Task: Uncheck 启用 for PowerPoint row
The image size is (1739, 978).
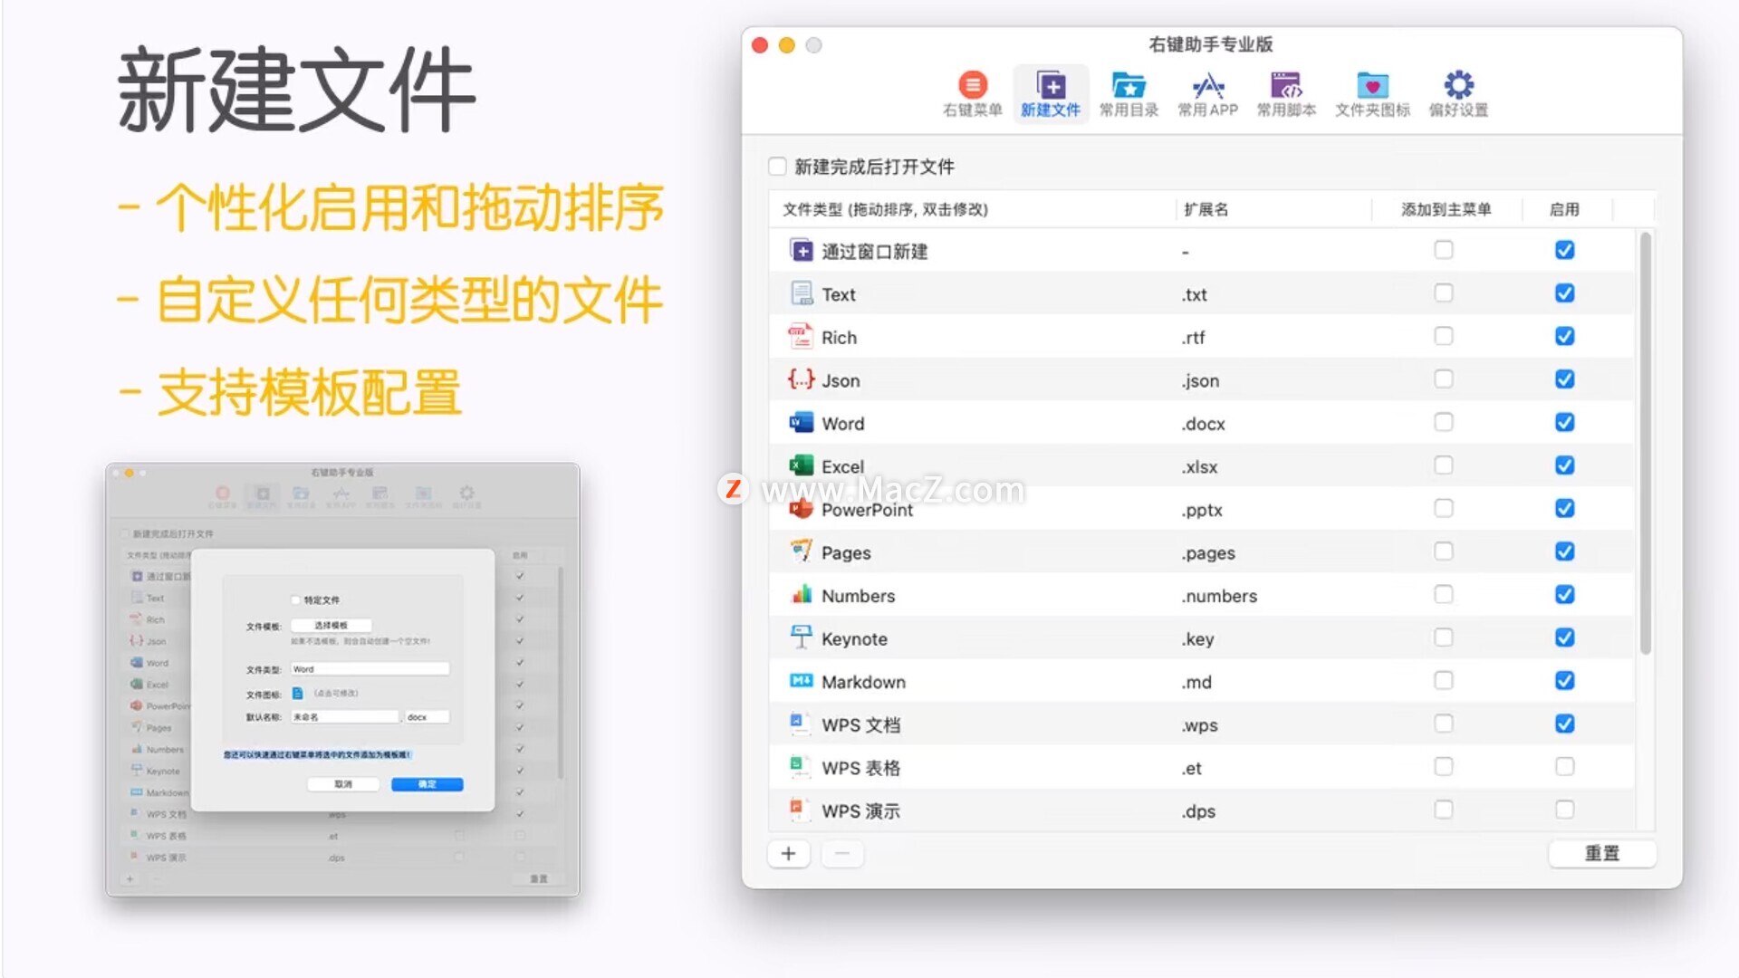Action: point(1564,508)
